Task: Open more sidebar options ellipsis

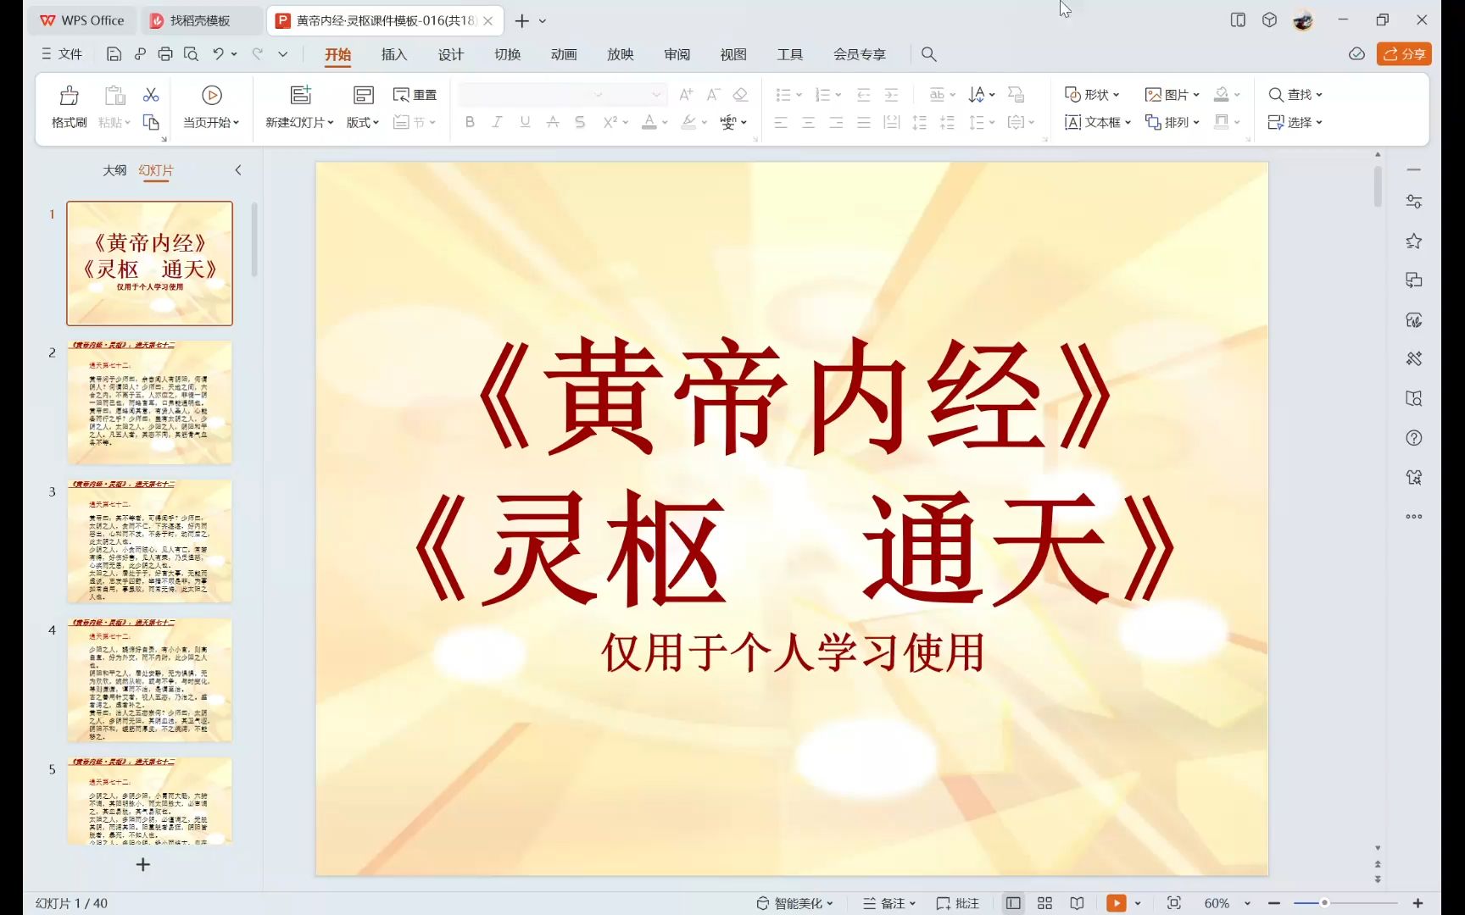Action: click(1413, 516)
